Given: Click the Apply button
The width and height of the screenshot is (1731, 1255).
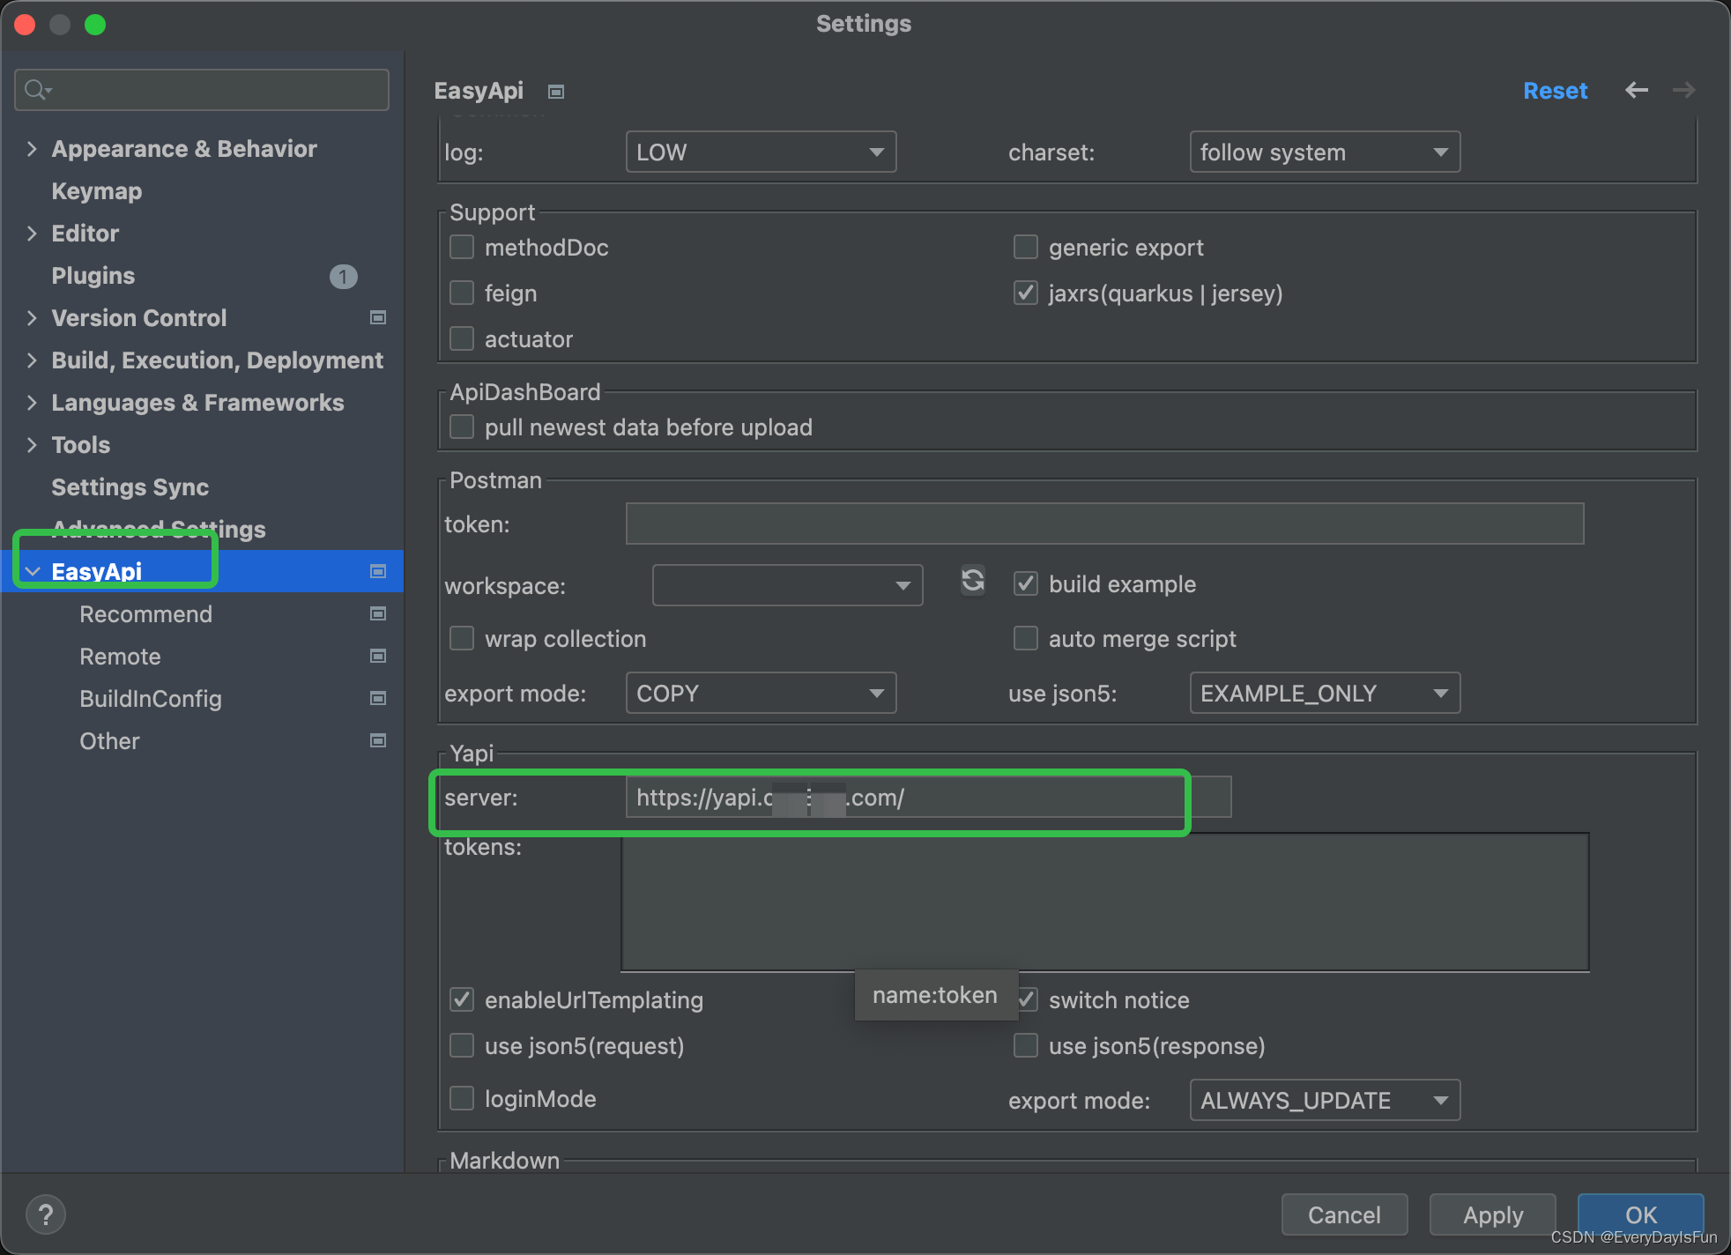Looking at the screenshot, I should [1492, 1215].
